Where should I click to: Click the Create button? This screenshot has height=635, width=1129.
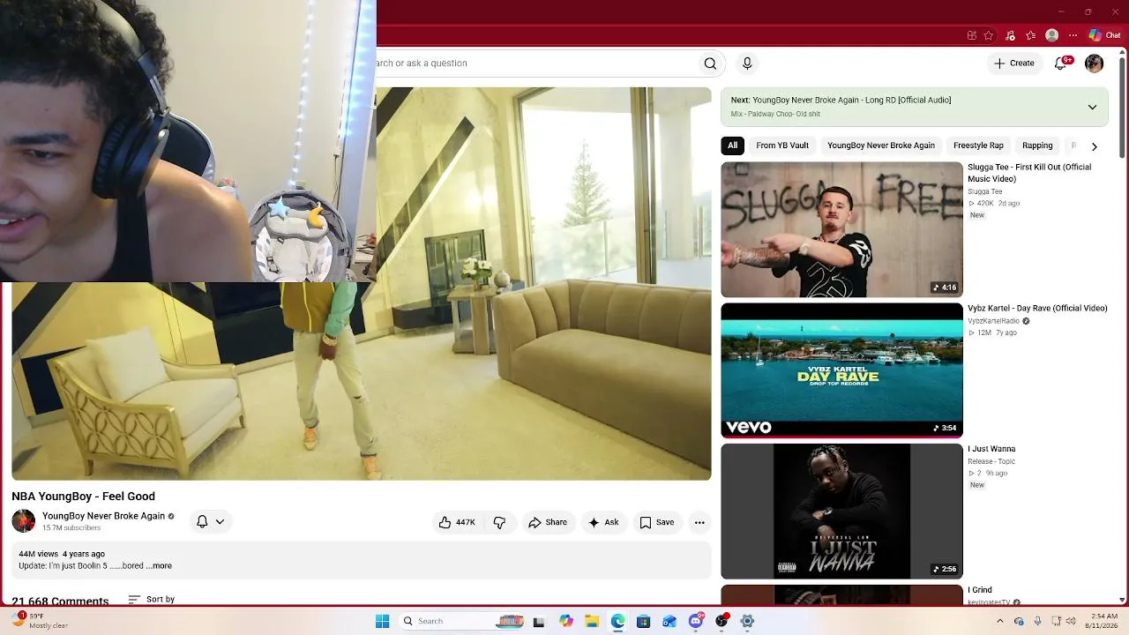[x=1014, y=63]
